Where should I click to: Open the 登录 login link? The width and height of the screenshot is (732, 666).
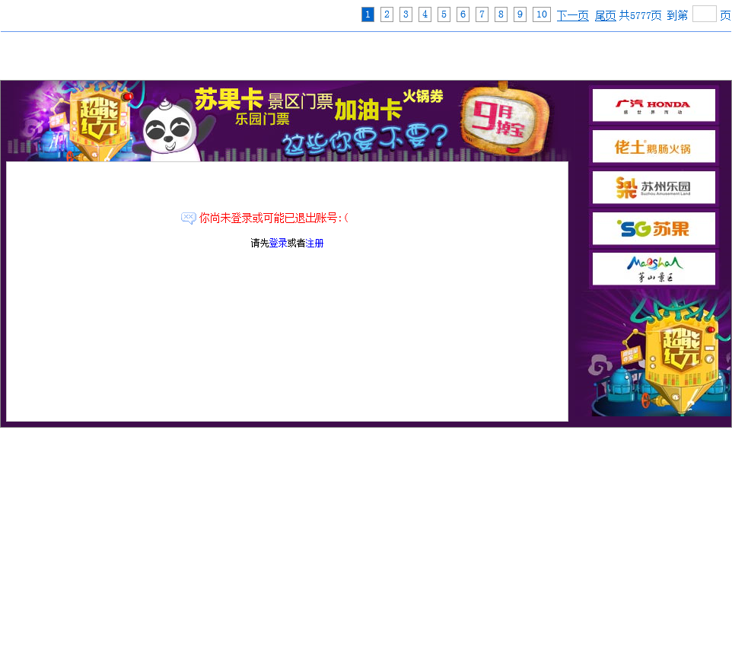tap(278, 243)
